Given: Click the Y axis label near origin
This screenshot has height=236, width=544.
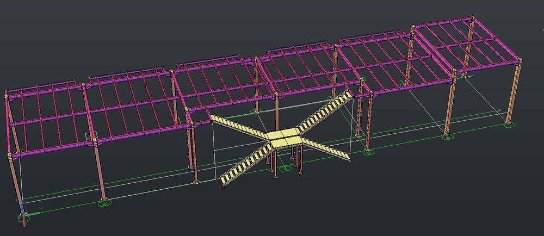Looking at the screenshot, I should point(41,209).
